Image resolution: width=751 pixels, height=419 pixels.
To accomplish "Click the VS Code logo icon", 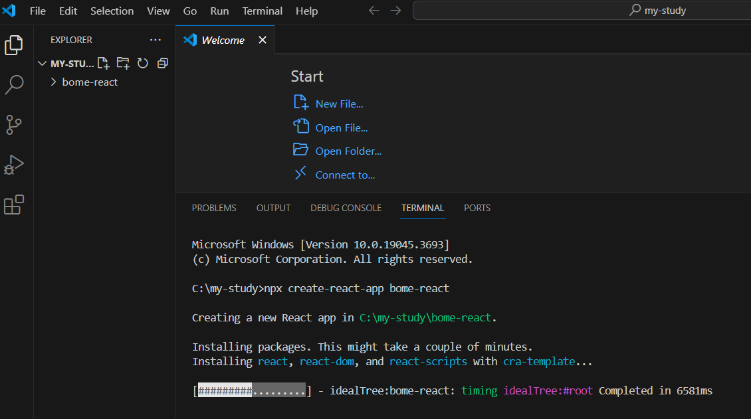I will click(9, 10).
